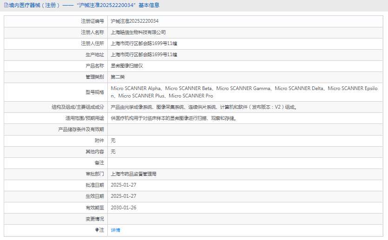This screenshot has height=240, width=388.
Task: Select expiry date 2030-01-26
Action: point(124,208)
